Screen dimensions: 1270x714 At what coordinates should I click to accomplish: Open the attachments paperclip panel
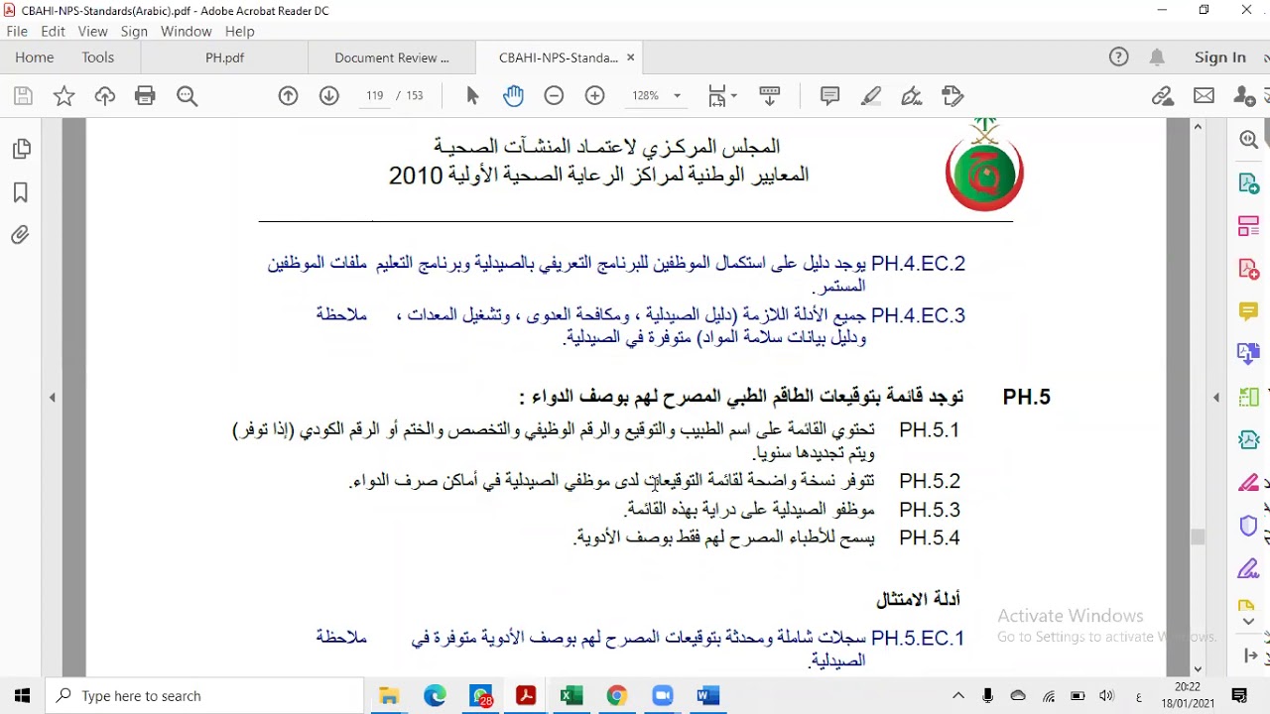pyautogui.click(x=21, y=235)
